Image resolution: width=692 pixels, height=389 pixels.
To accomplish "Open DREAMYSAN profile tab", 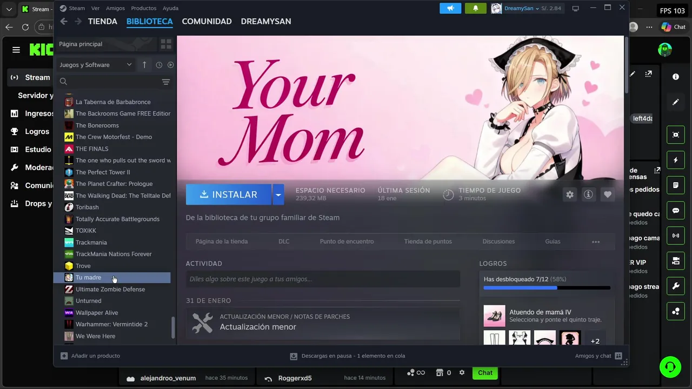I will click(x=266, y=21).
